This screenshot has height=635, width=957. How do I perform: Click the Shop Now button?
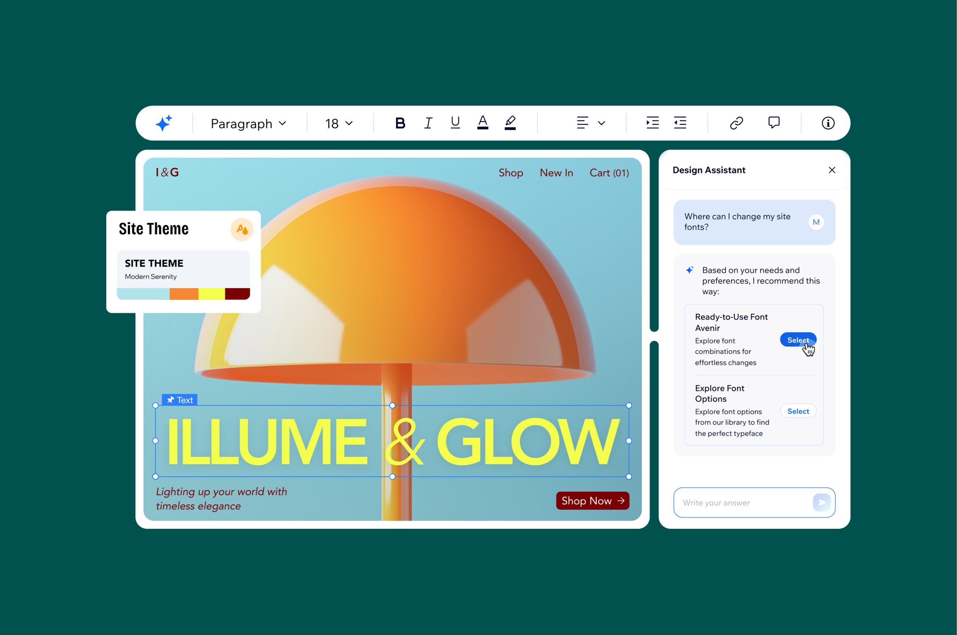593,501
